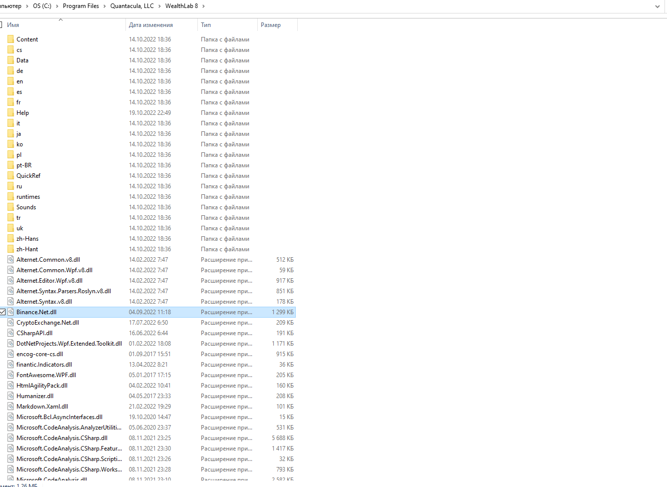The image size is (667, 487).
Task: Sort files by Дата изменения column
Action: click(151, 24)
